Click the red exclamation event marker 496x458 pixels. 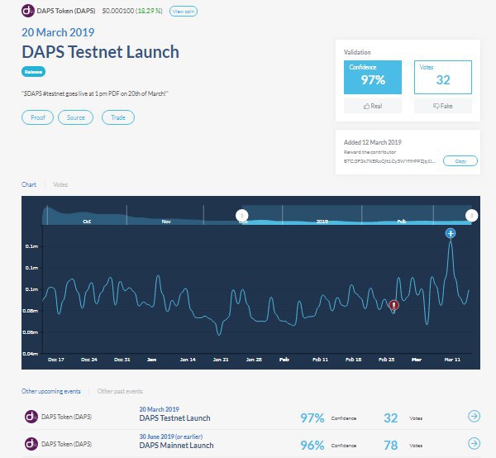pyautogui.click(x=393, y=305)
